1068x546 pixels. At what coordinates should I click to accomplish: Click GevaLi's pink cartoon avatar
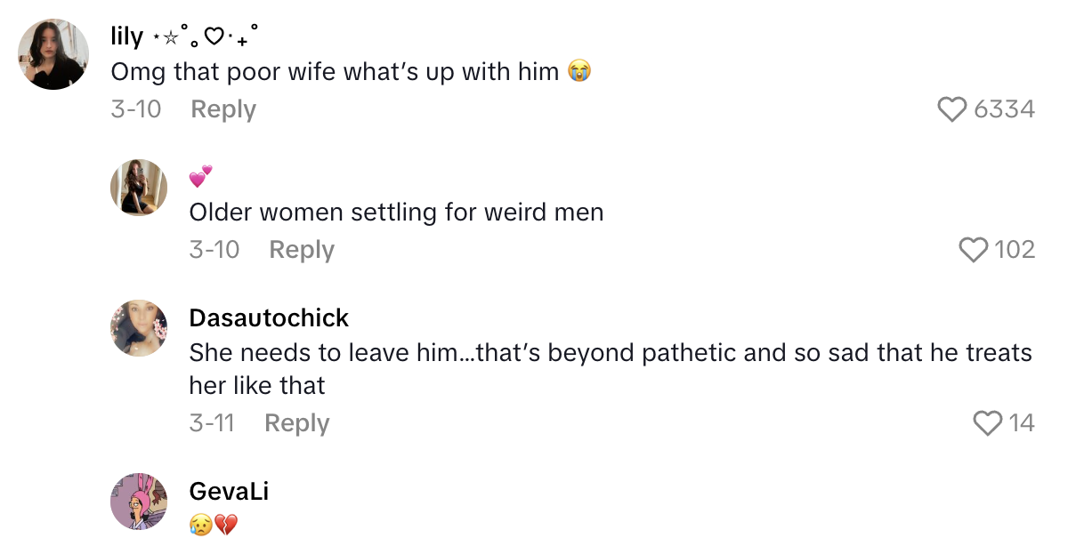point(139,501)
